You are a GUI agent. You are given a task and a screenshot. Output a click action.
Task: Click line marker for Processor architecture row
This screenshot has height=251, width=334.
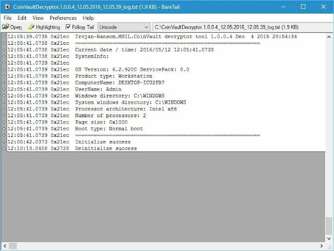pyautogui.click(x=4, y=109)
